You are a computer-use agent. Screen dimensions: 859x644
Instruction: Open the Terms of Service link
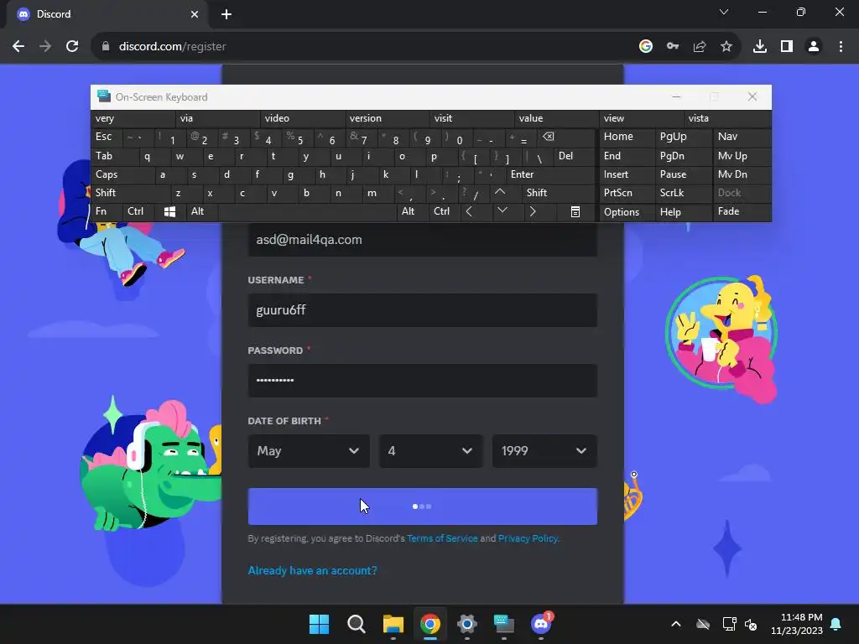(x=442, y=538)
